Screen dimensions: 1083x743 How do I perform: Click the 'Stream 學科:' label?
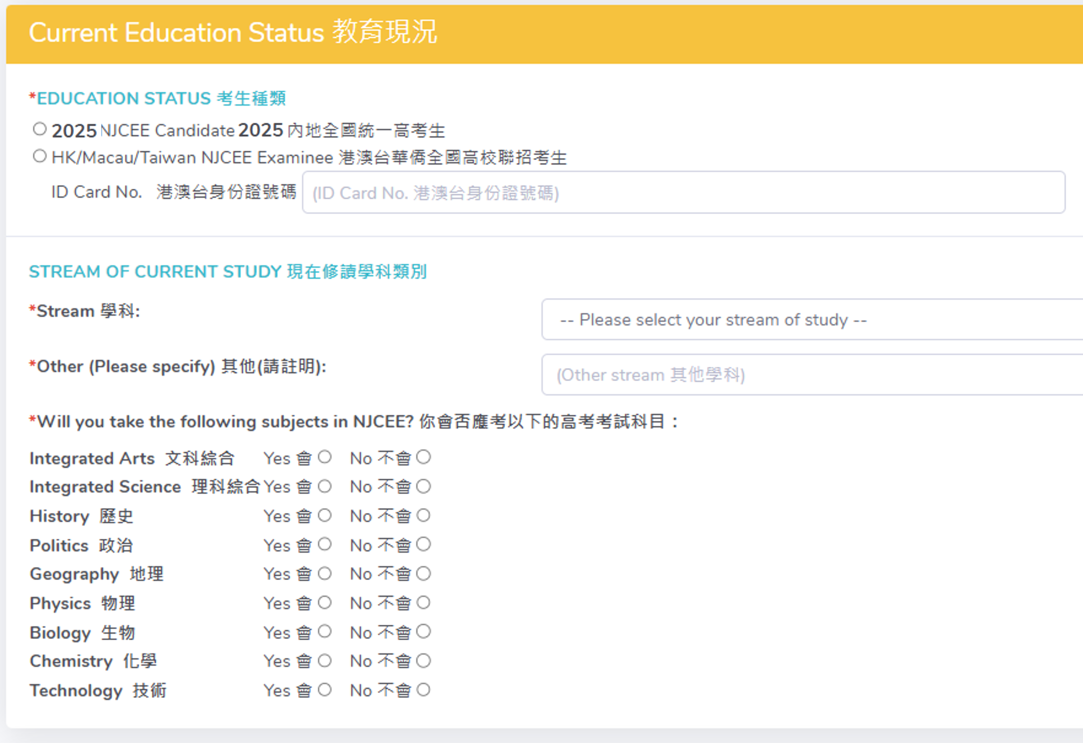85,311
